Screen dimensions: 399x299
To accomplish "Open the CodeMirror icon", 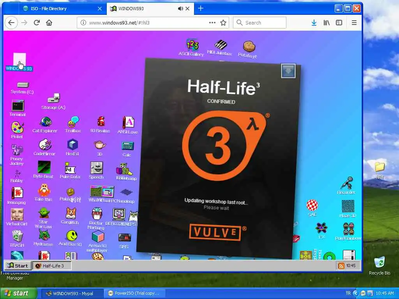I will [x=44, y=147].
